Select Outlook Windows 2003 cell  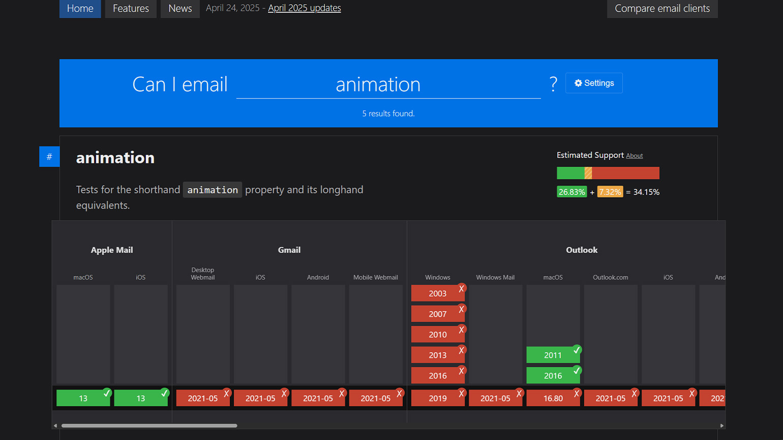pos(437,293)
